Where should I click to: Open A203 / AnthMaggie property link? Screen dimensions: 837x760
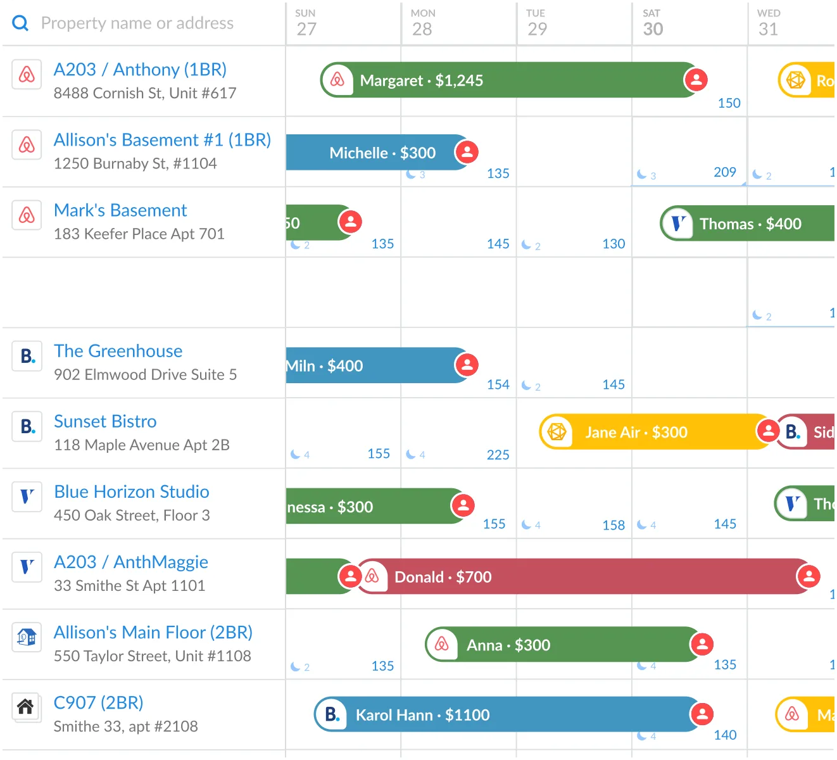point(131,562)
